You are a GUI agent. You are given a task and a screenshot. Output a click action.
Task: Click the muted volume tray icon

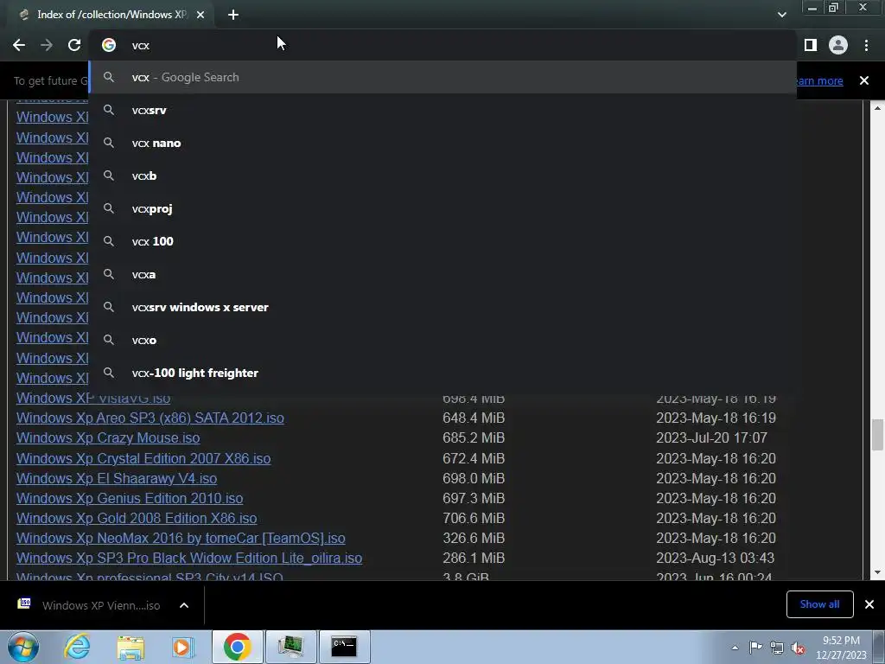798,648
